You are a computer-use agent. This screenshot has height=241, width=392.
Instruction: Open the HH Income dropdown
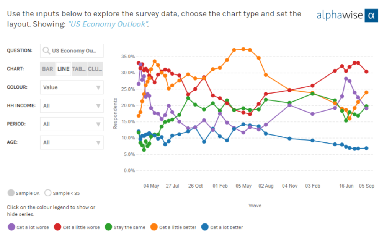pos(72,106)
